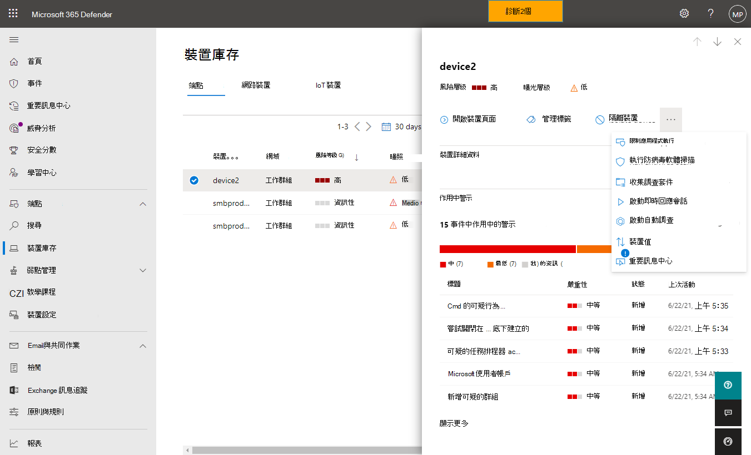Open the help question mark icon
Image resolution: width=751 pixels, height=455 pixels.
click(x=710, y=14)
